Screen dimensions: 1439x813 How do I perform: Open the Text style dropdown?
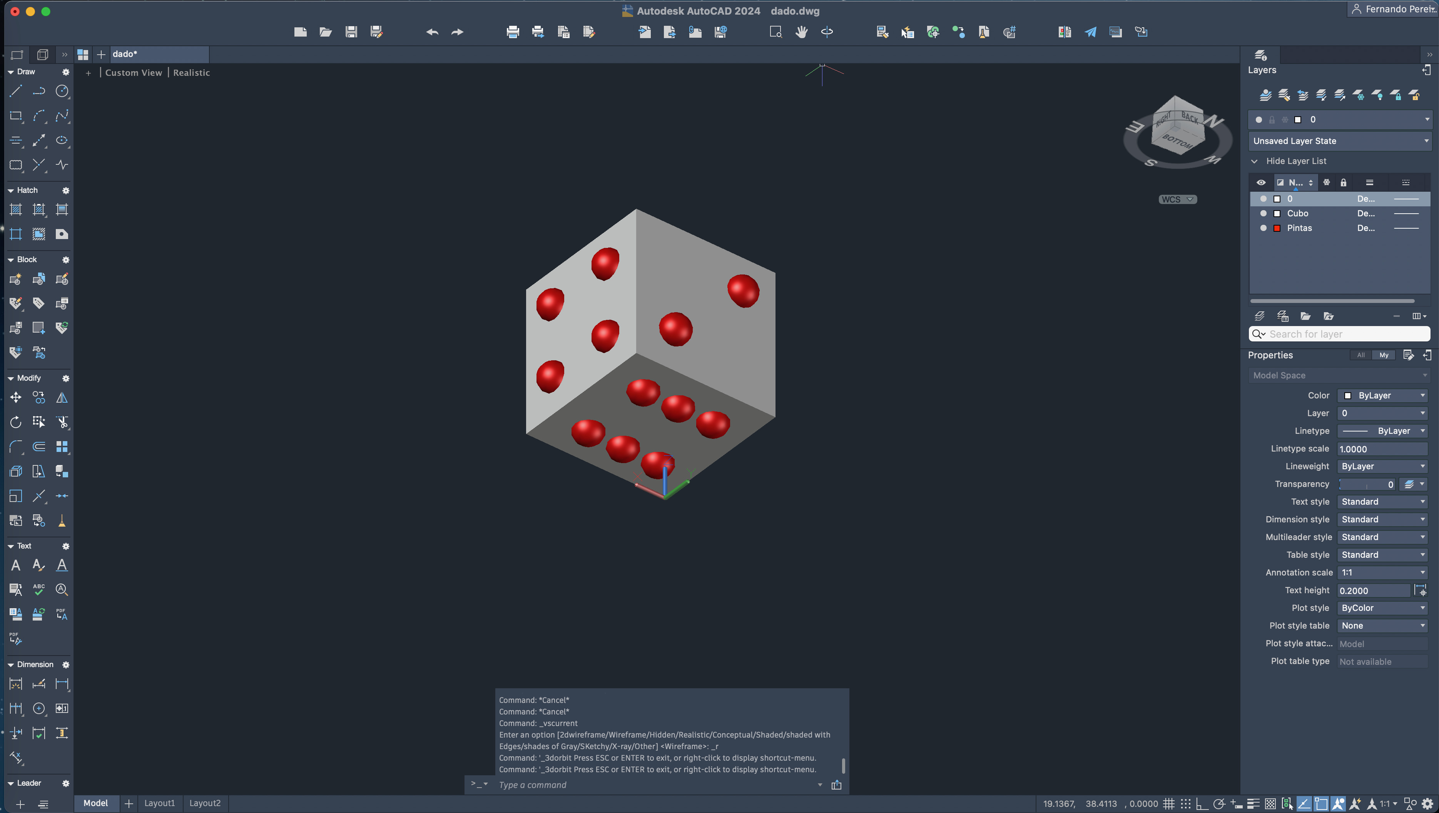1382,502
